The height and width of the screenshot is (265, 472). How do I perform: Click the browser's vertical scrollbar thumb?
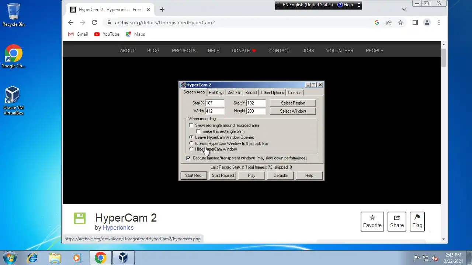[444, 58]
